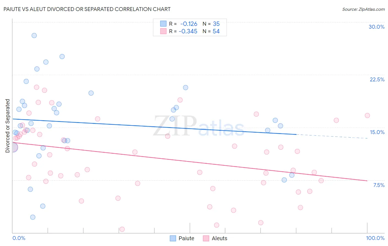Click the blue Paiute trend line
Viewport: 388px width, 246px height.
(155, 127)
